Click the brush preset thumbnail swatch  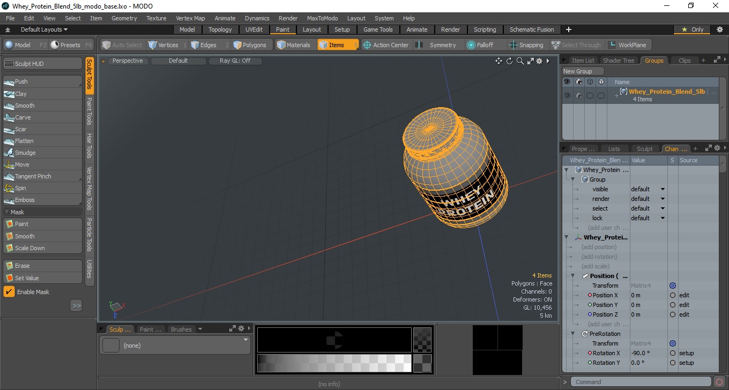click(111, 346)
